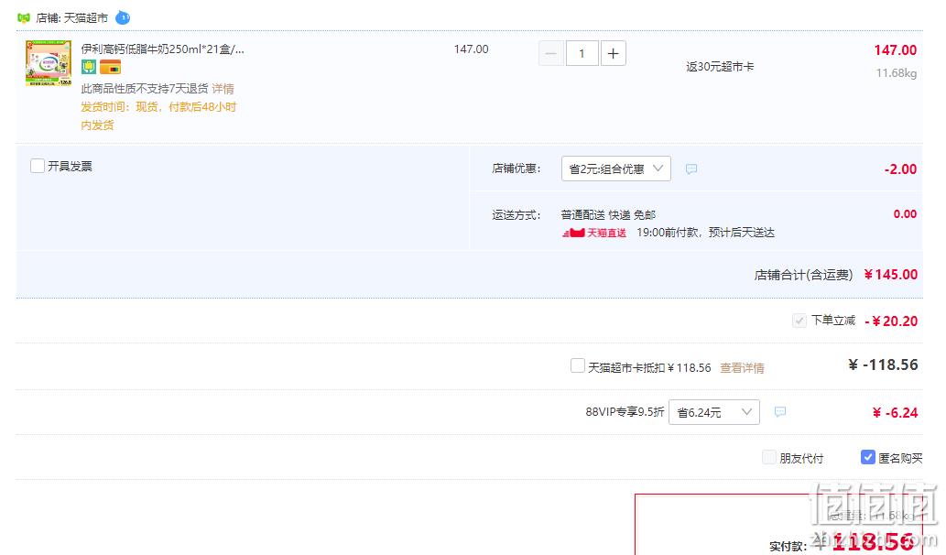This screenshot has height=555, width=946.
Task: Click the quantity input field showing 1
Action: coord(582,53)
